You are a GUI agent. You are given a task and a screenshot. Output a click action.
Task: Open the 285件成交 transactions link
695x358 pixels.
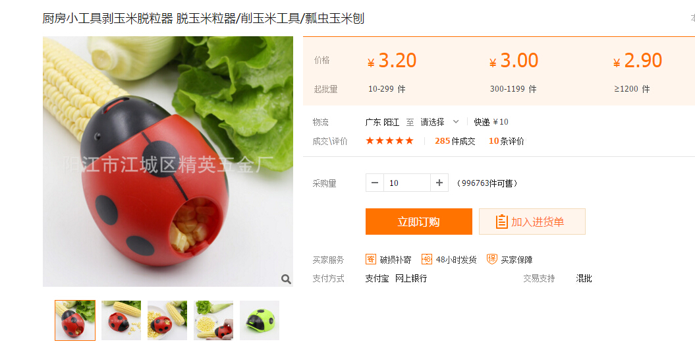click(455, 141)
